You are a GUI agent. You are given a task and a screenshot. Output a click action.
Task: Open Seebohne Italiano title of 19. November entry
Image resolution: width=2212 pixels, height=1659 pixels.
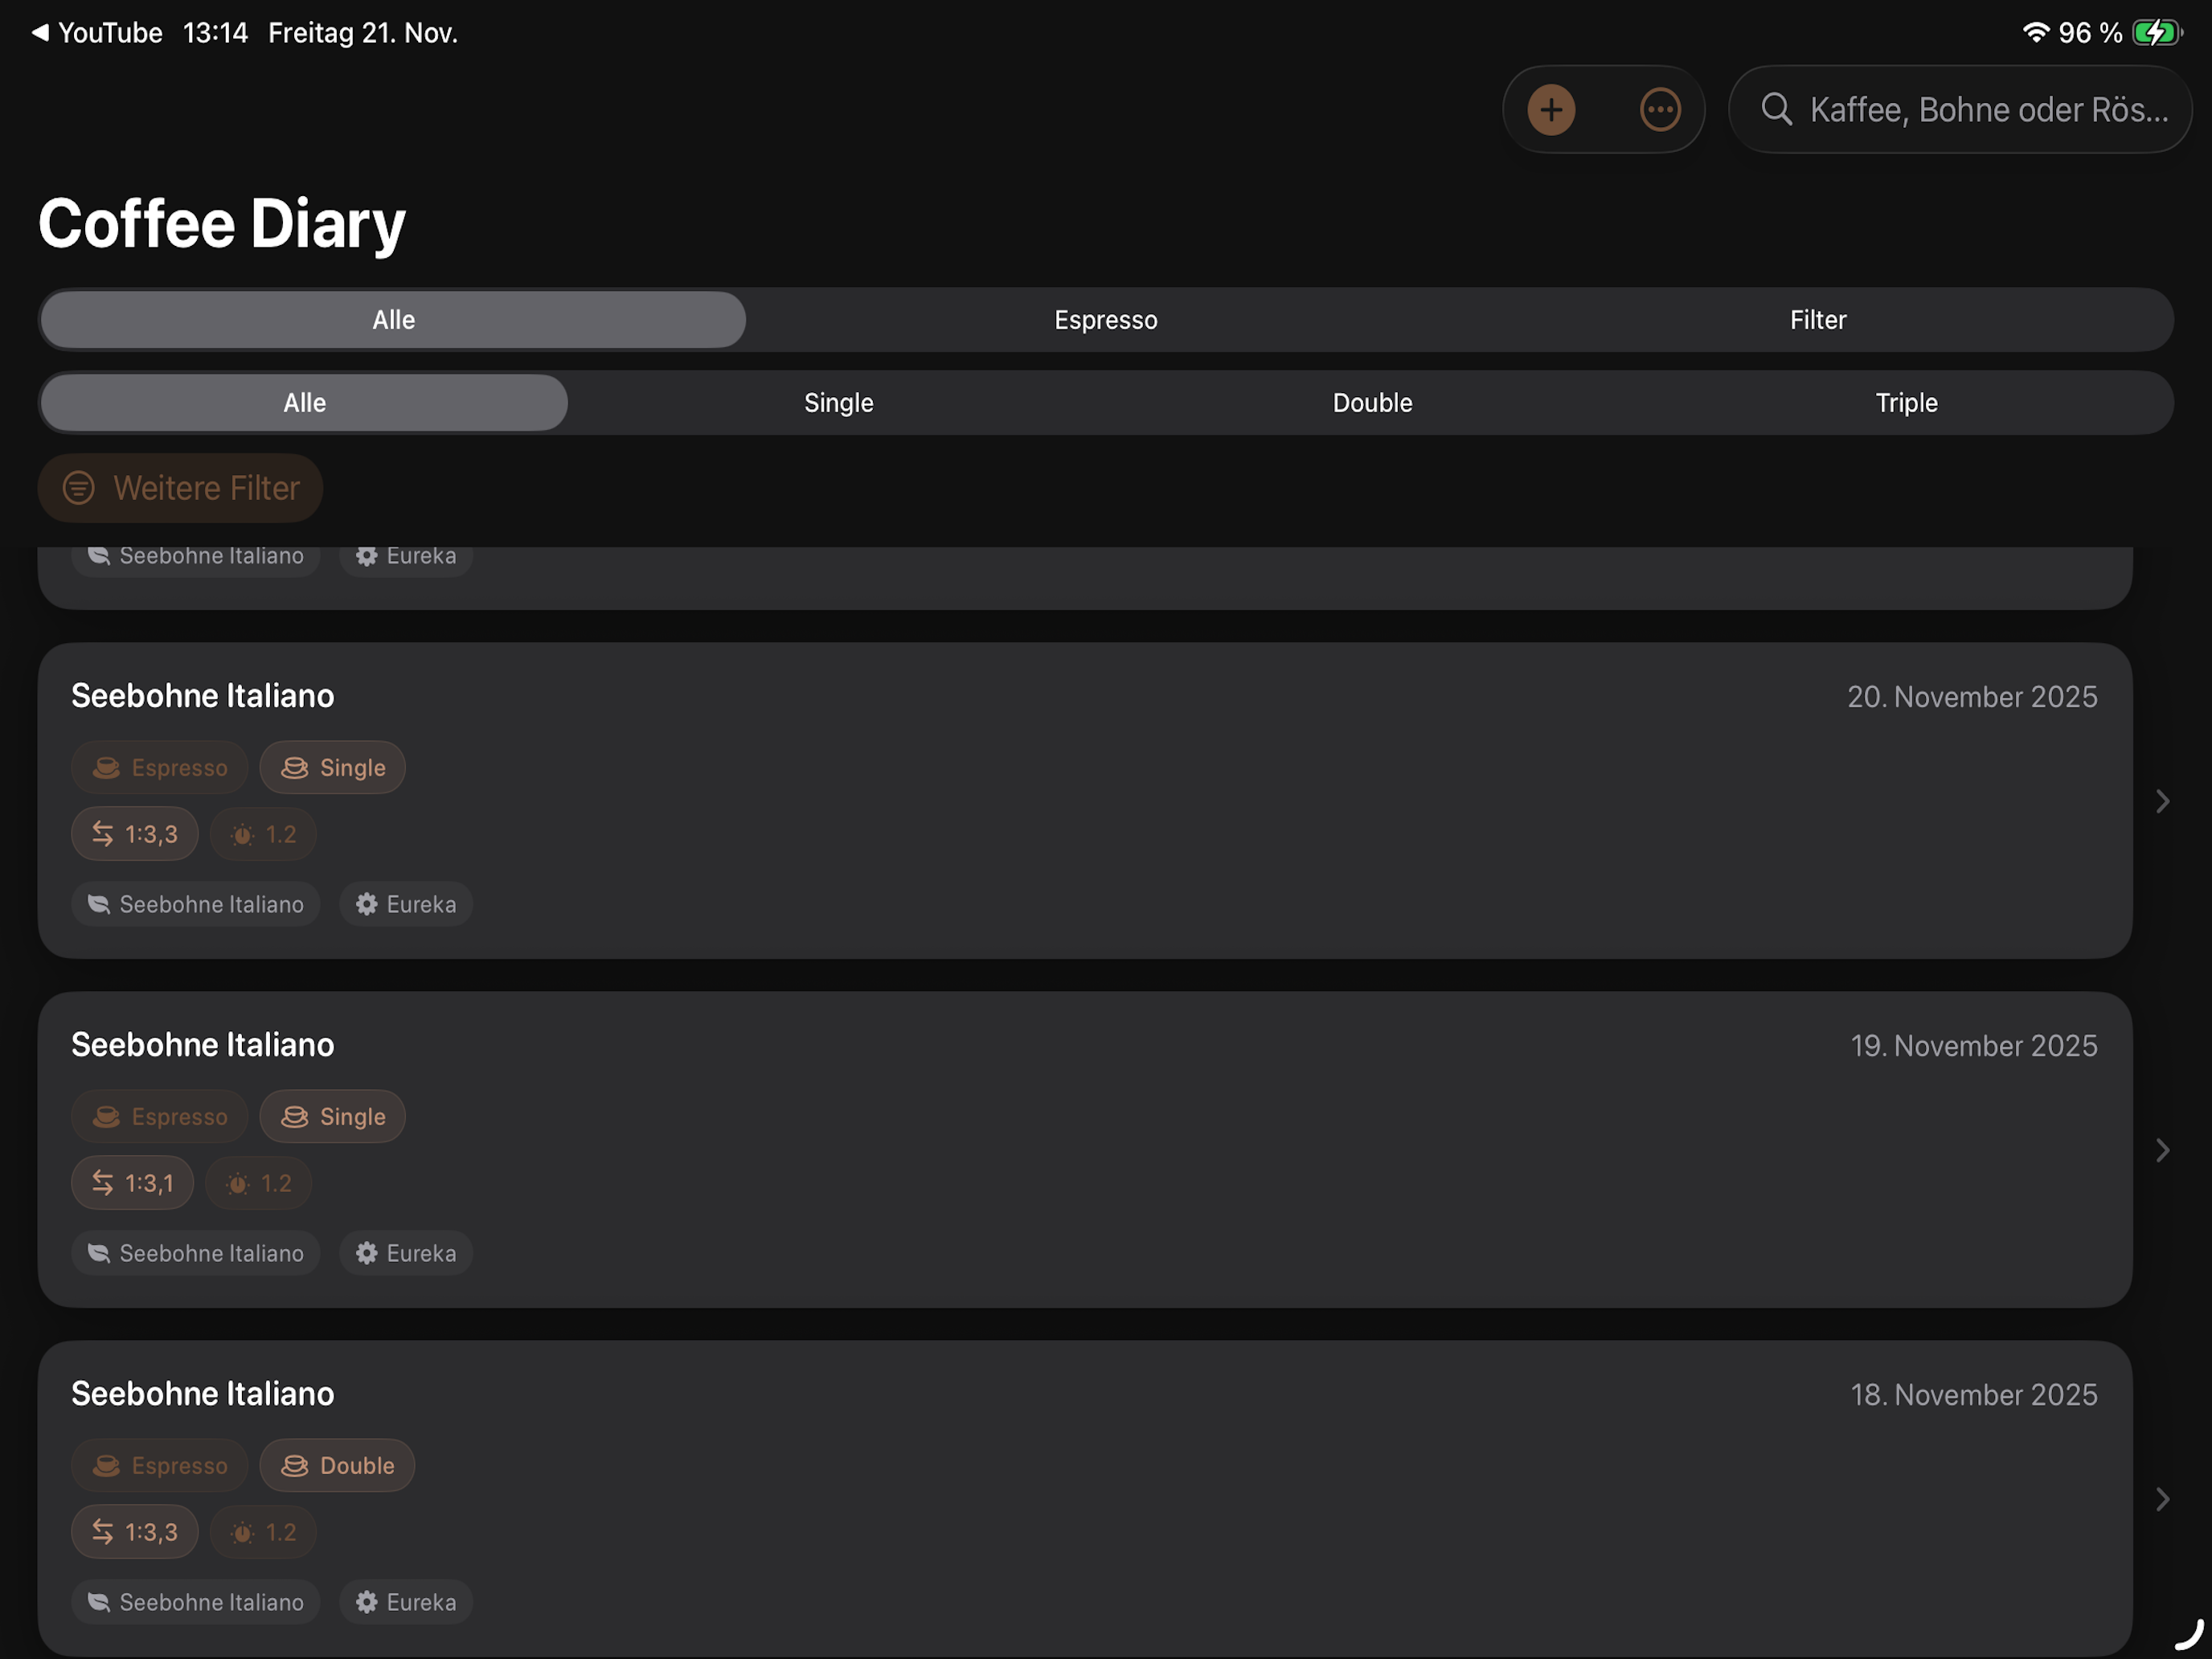click(x=203, y=1045)
